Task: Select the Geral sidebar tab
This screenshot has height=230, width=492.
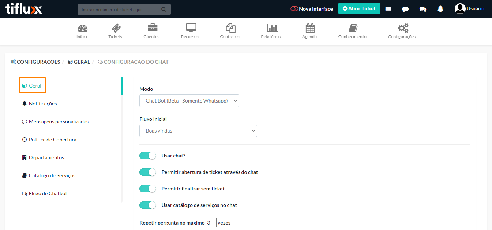Action: (32, 86)
